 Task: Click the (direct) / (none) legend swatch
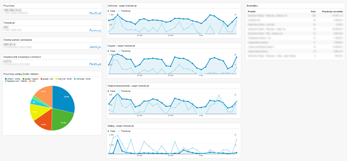click(5, 79)
